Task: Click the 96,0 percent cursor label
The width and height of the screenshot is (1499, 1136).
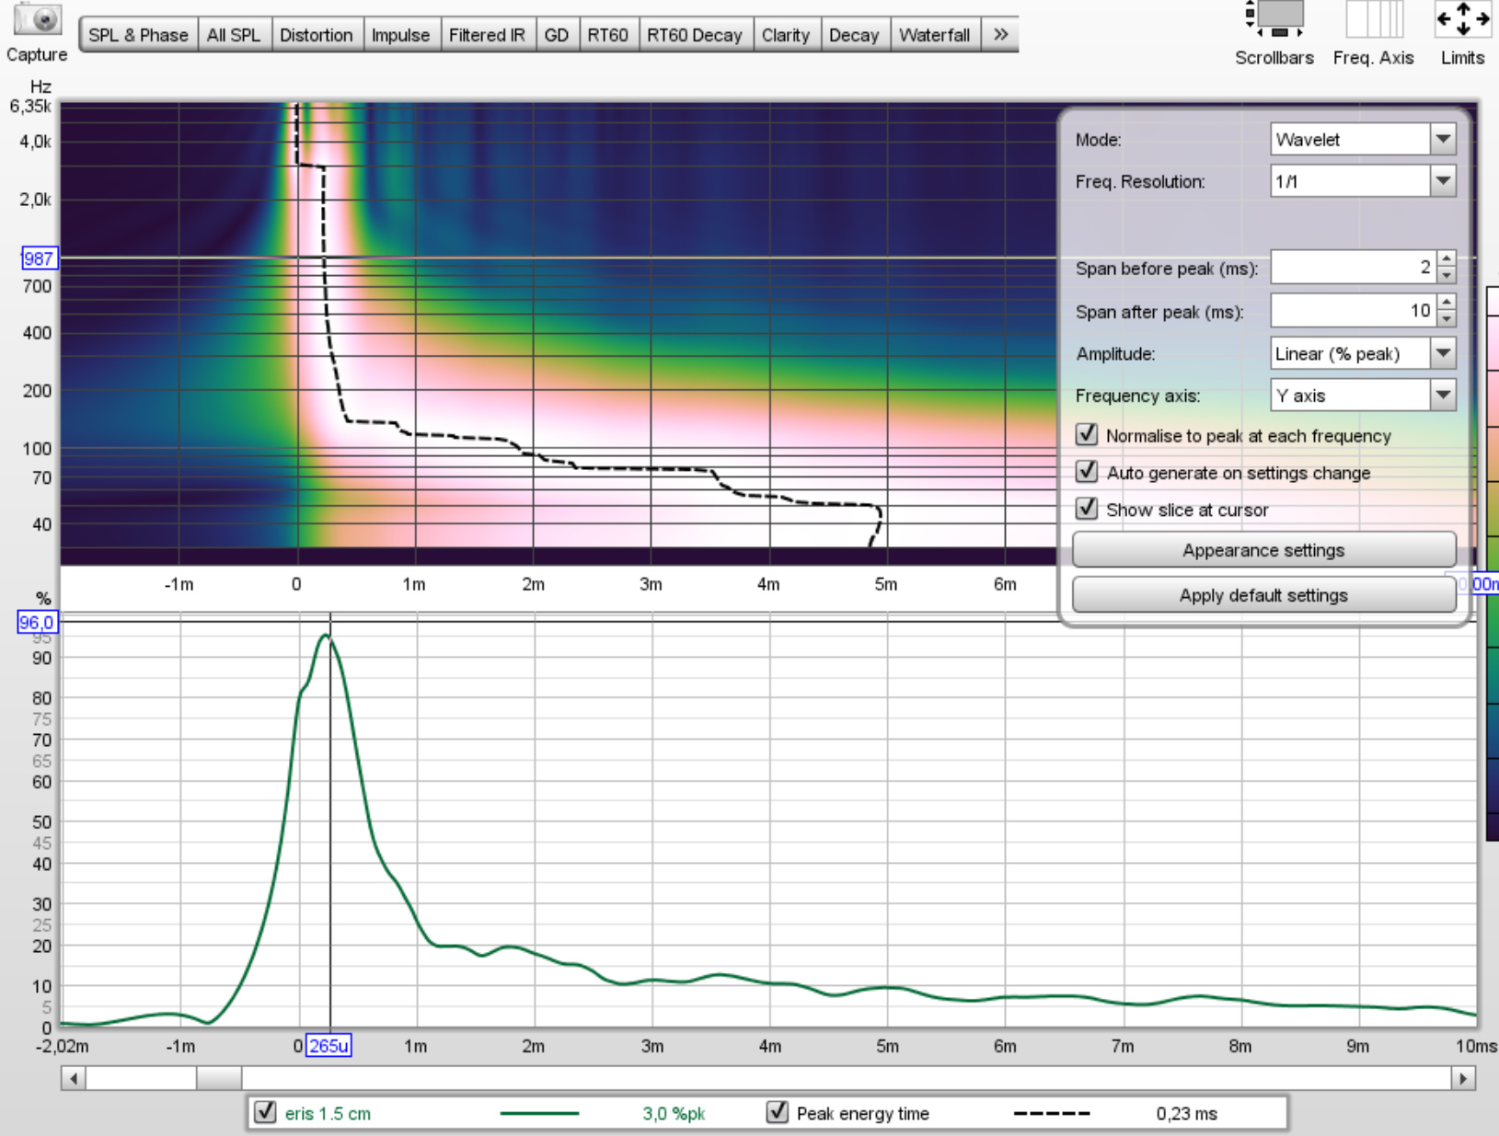Action: (x=37, y=623)
